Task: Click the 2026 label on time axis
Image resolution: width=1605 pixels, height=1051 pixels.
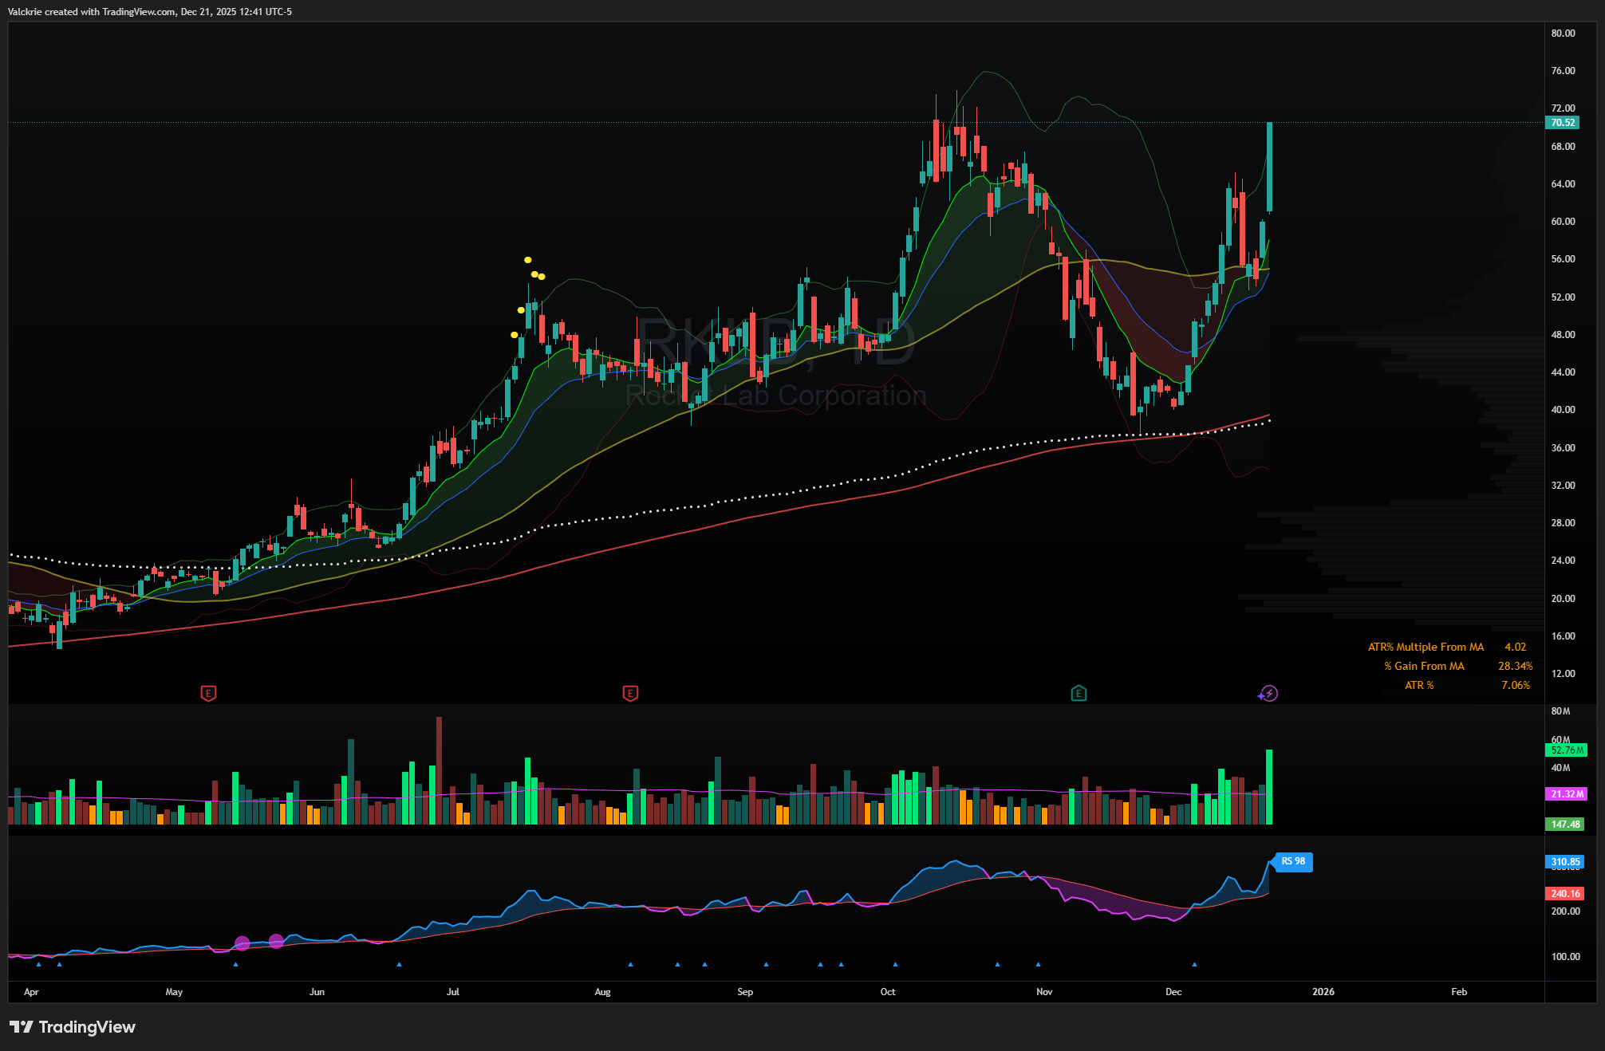Action: [1323, 992]
